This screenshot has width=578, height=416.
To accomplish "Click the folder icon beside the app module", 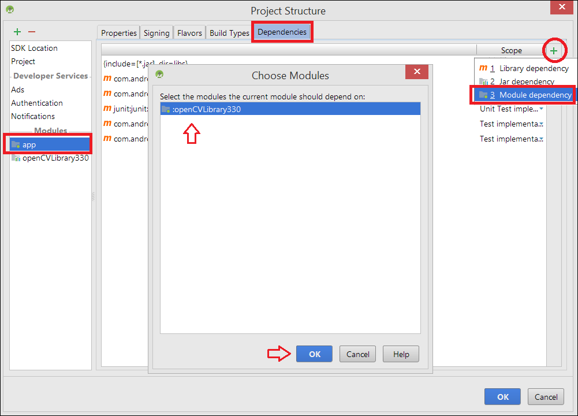I will 16,144.
